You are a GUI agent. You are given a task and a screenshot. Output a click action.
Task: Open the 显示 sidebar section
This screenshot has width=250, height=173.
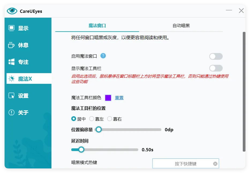[x=28, y=28]
